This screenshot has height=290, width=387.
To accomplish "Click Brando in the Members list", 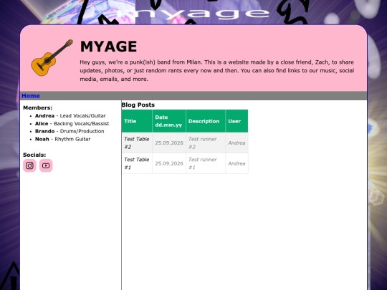I will 44,131.
